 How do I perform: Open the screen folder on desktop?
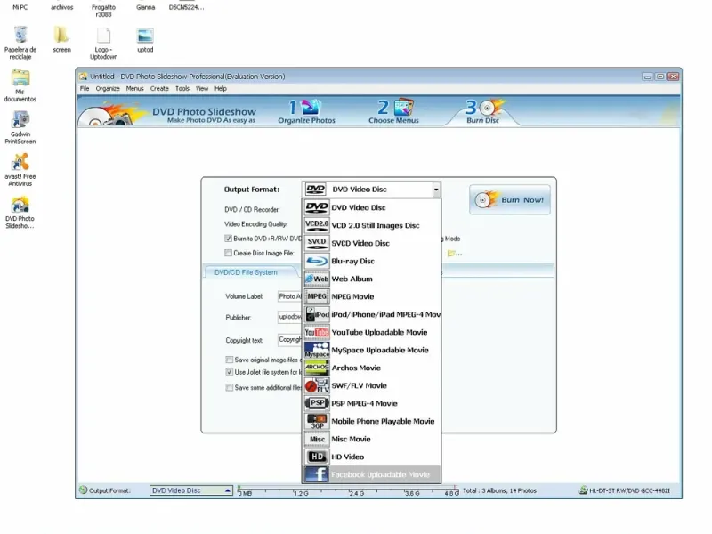[61, 36]
